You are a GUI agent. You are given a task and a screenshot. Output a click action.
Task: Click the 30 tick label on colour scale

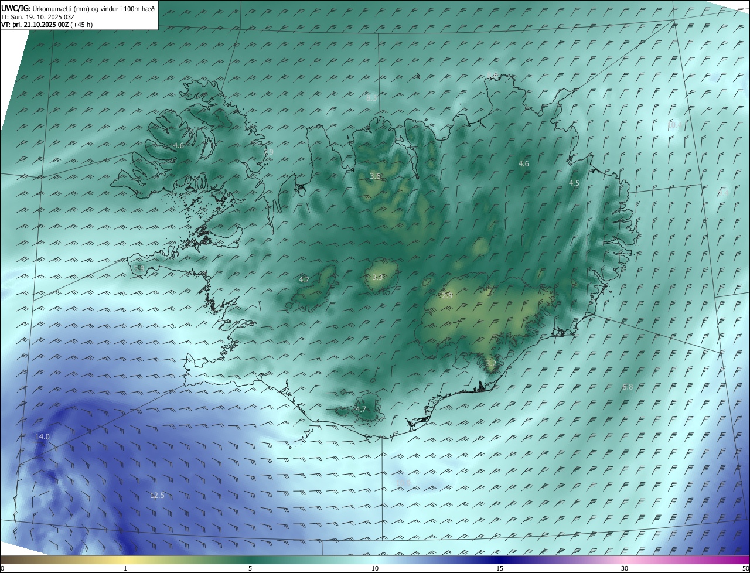click(x=625, y=568)
